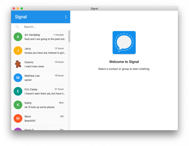189x146 pixels.
Task: Click the Signal speech bubble logo
Action: [124, 42]
